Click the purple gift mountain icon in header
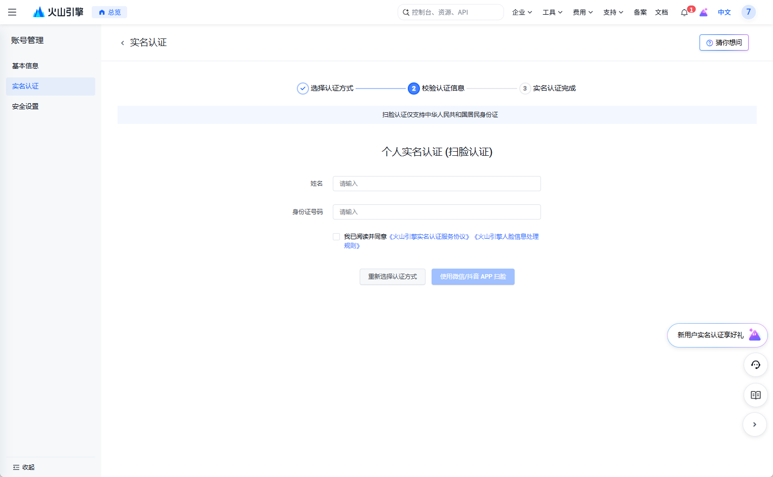Screen dimensions: 773x477 pyautogui.click(x=704, y=12)
